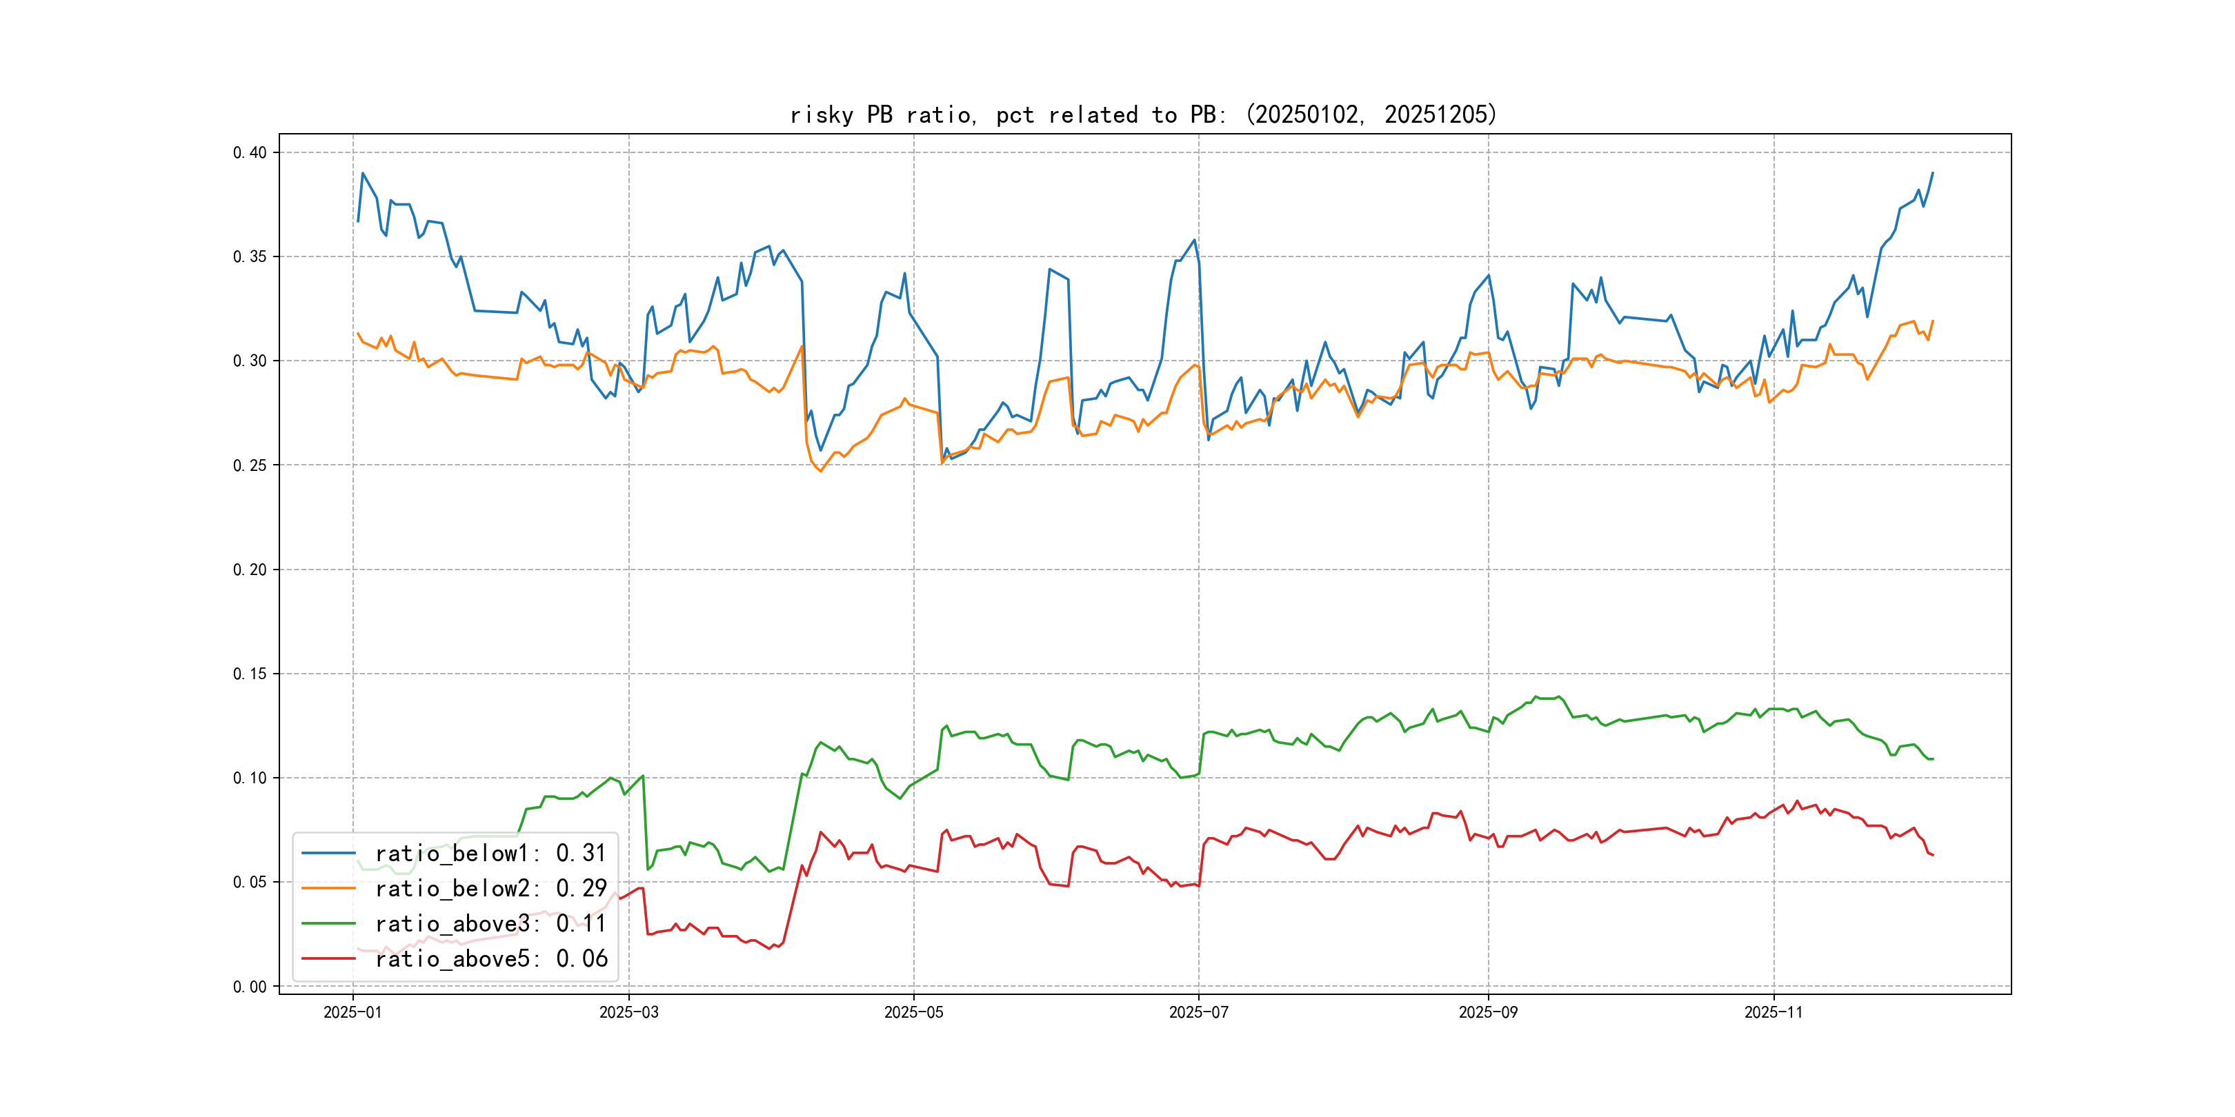Click the 2025-01 x-axis tick label
Screen dimensions: 2235x1117
coord(352,1013)
